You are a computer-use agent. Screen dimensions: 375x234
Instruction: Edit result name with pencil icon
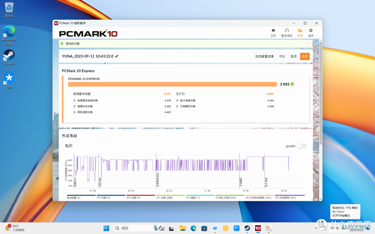[x=117, y=56]
